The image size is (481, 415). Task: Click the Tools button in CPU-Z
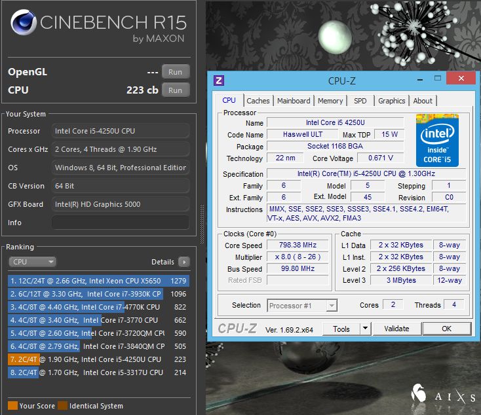[341, 329]
